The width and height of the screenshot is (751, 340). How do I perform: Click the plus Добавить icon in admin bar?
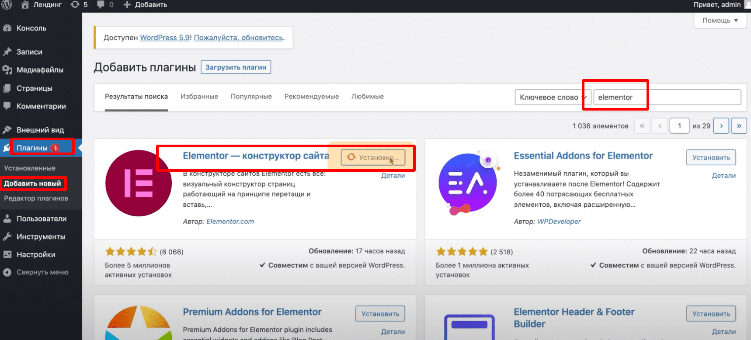pos(127,5)
